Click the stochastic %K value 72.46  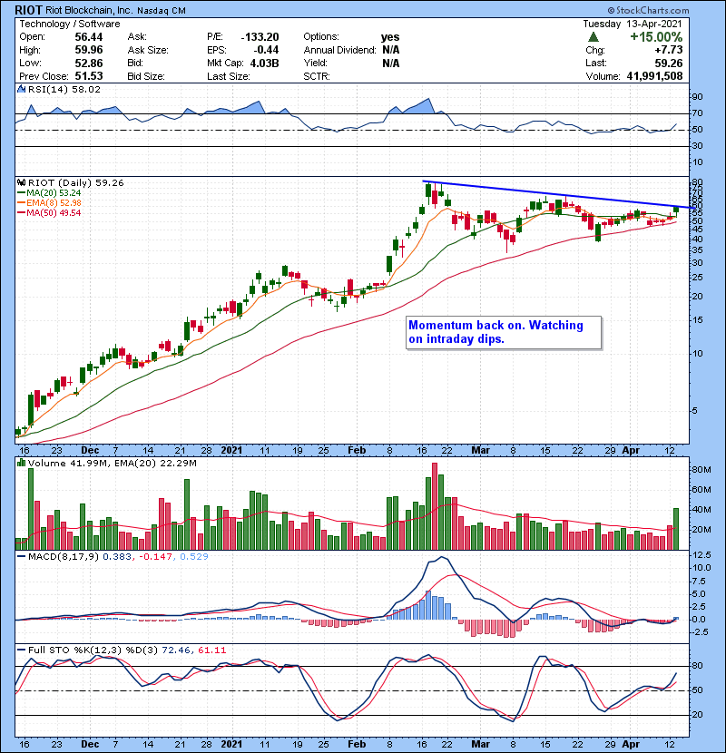click(x=175, y=650)
